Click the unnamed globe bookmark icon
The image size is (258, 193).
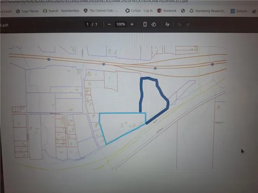tap(183, 11)
